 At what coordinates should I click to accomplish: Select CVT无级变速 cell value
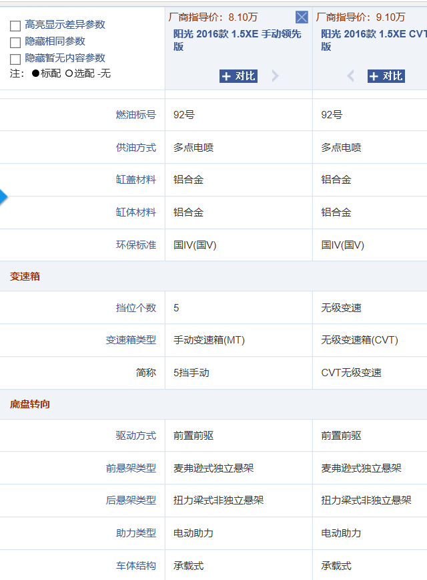click(352, 372)
